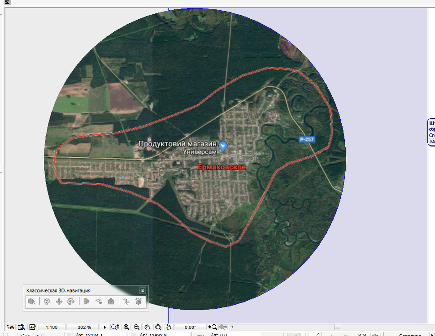435x336 pixels.
Task: Activate the pan hand tool
Action: (x=147, y=327)
